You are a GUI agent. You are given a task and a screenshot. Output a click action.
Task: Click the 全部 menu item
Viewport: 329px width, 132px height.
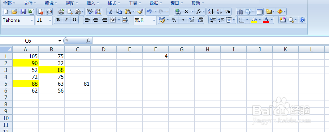coord(9,3)
